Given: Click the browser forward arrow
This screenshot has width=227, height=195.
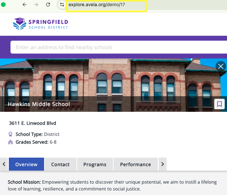Looking at the screenshot, I should [x=36, y=5].
